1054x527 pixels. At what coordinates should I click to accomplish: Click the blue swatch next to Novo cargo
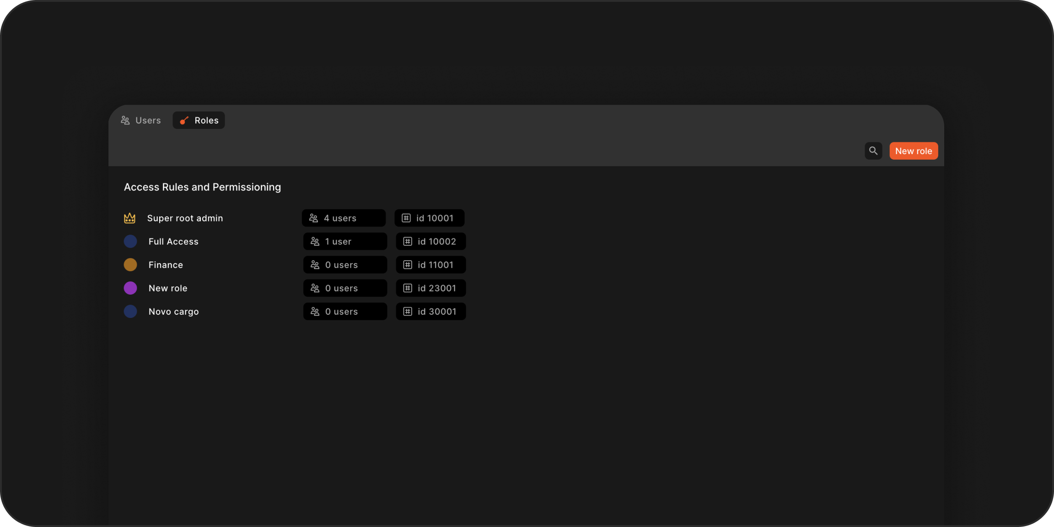pyautogui.click(x=130, y=311)
